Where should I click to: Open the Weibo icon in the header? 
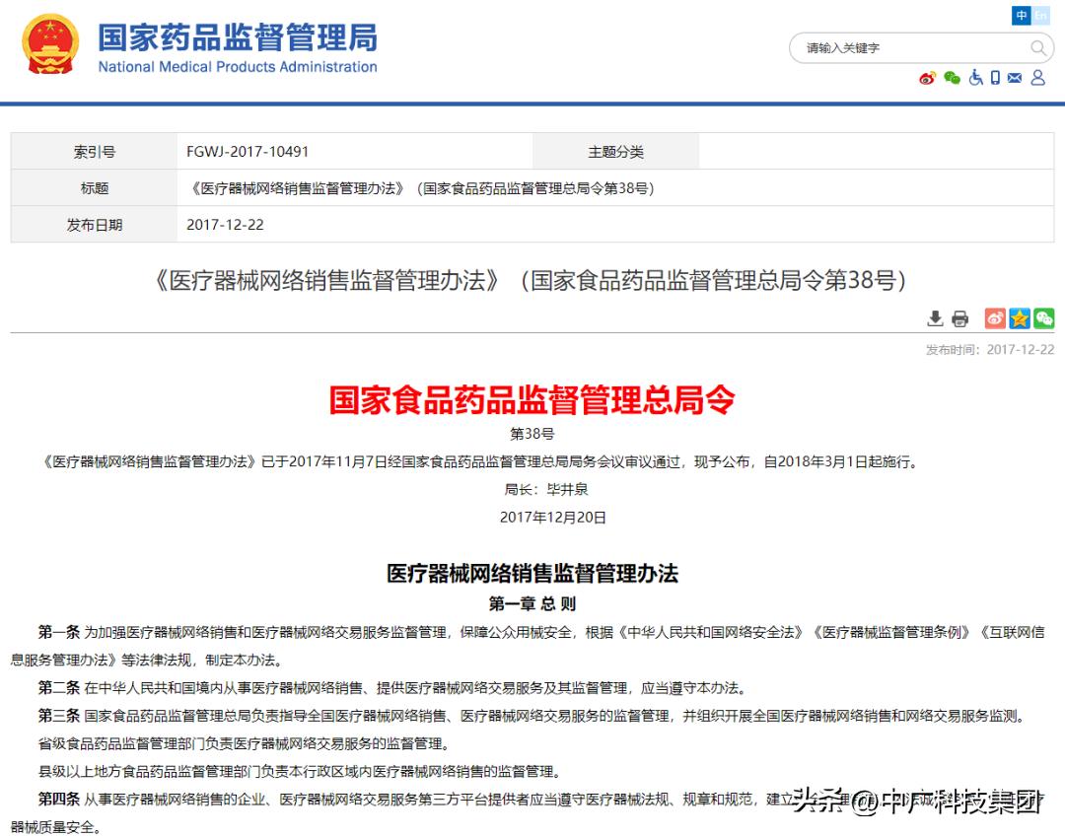point(926,77)
